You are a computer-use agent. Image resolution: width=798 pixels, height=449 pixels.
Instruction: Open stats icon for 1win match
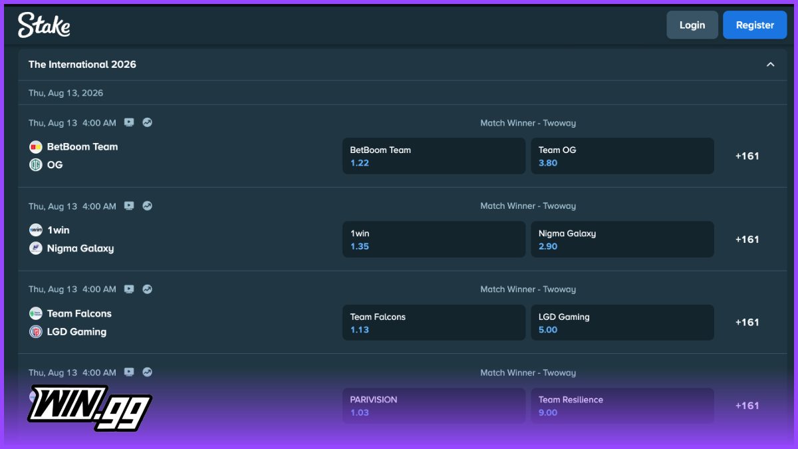pyautogui.click(x=148, y=206)
